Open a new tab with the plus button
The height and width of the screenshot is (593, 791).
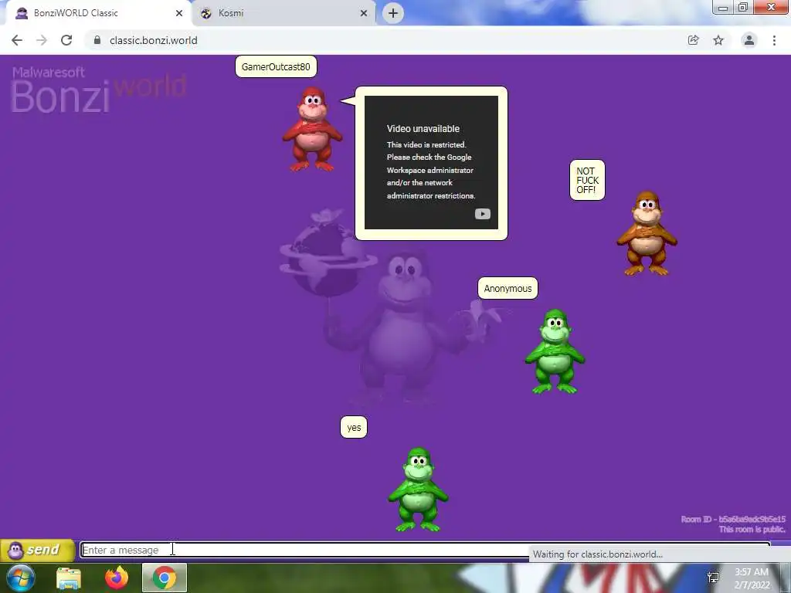coord(393,13)
